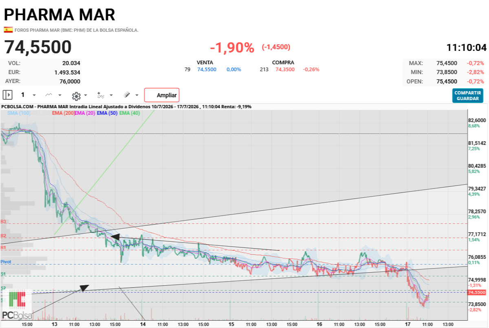Toggle the EMA (200) indicator label

[63, 113]
